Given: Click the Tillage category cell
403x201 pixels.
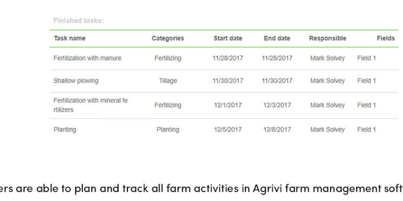Looking at the screenshot, I should (x=168, y=81).
